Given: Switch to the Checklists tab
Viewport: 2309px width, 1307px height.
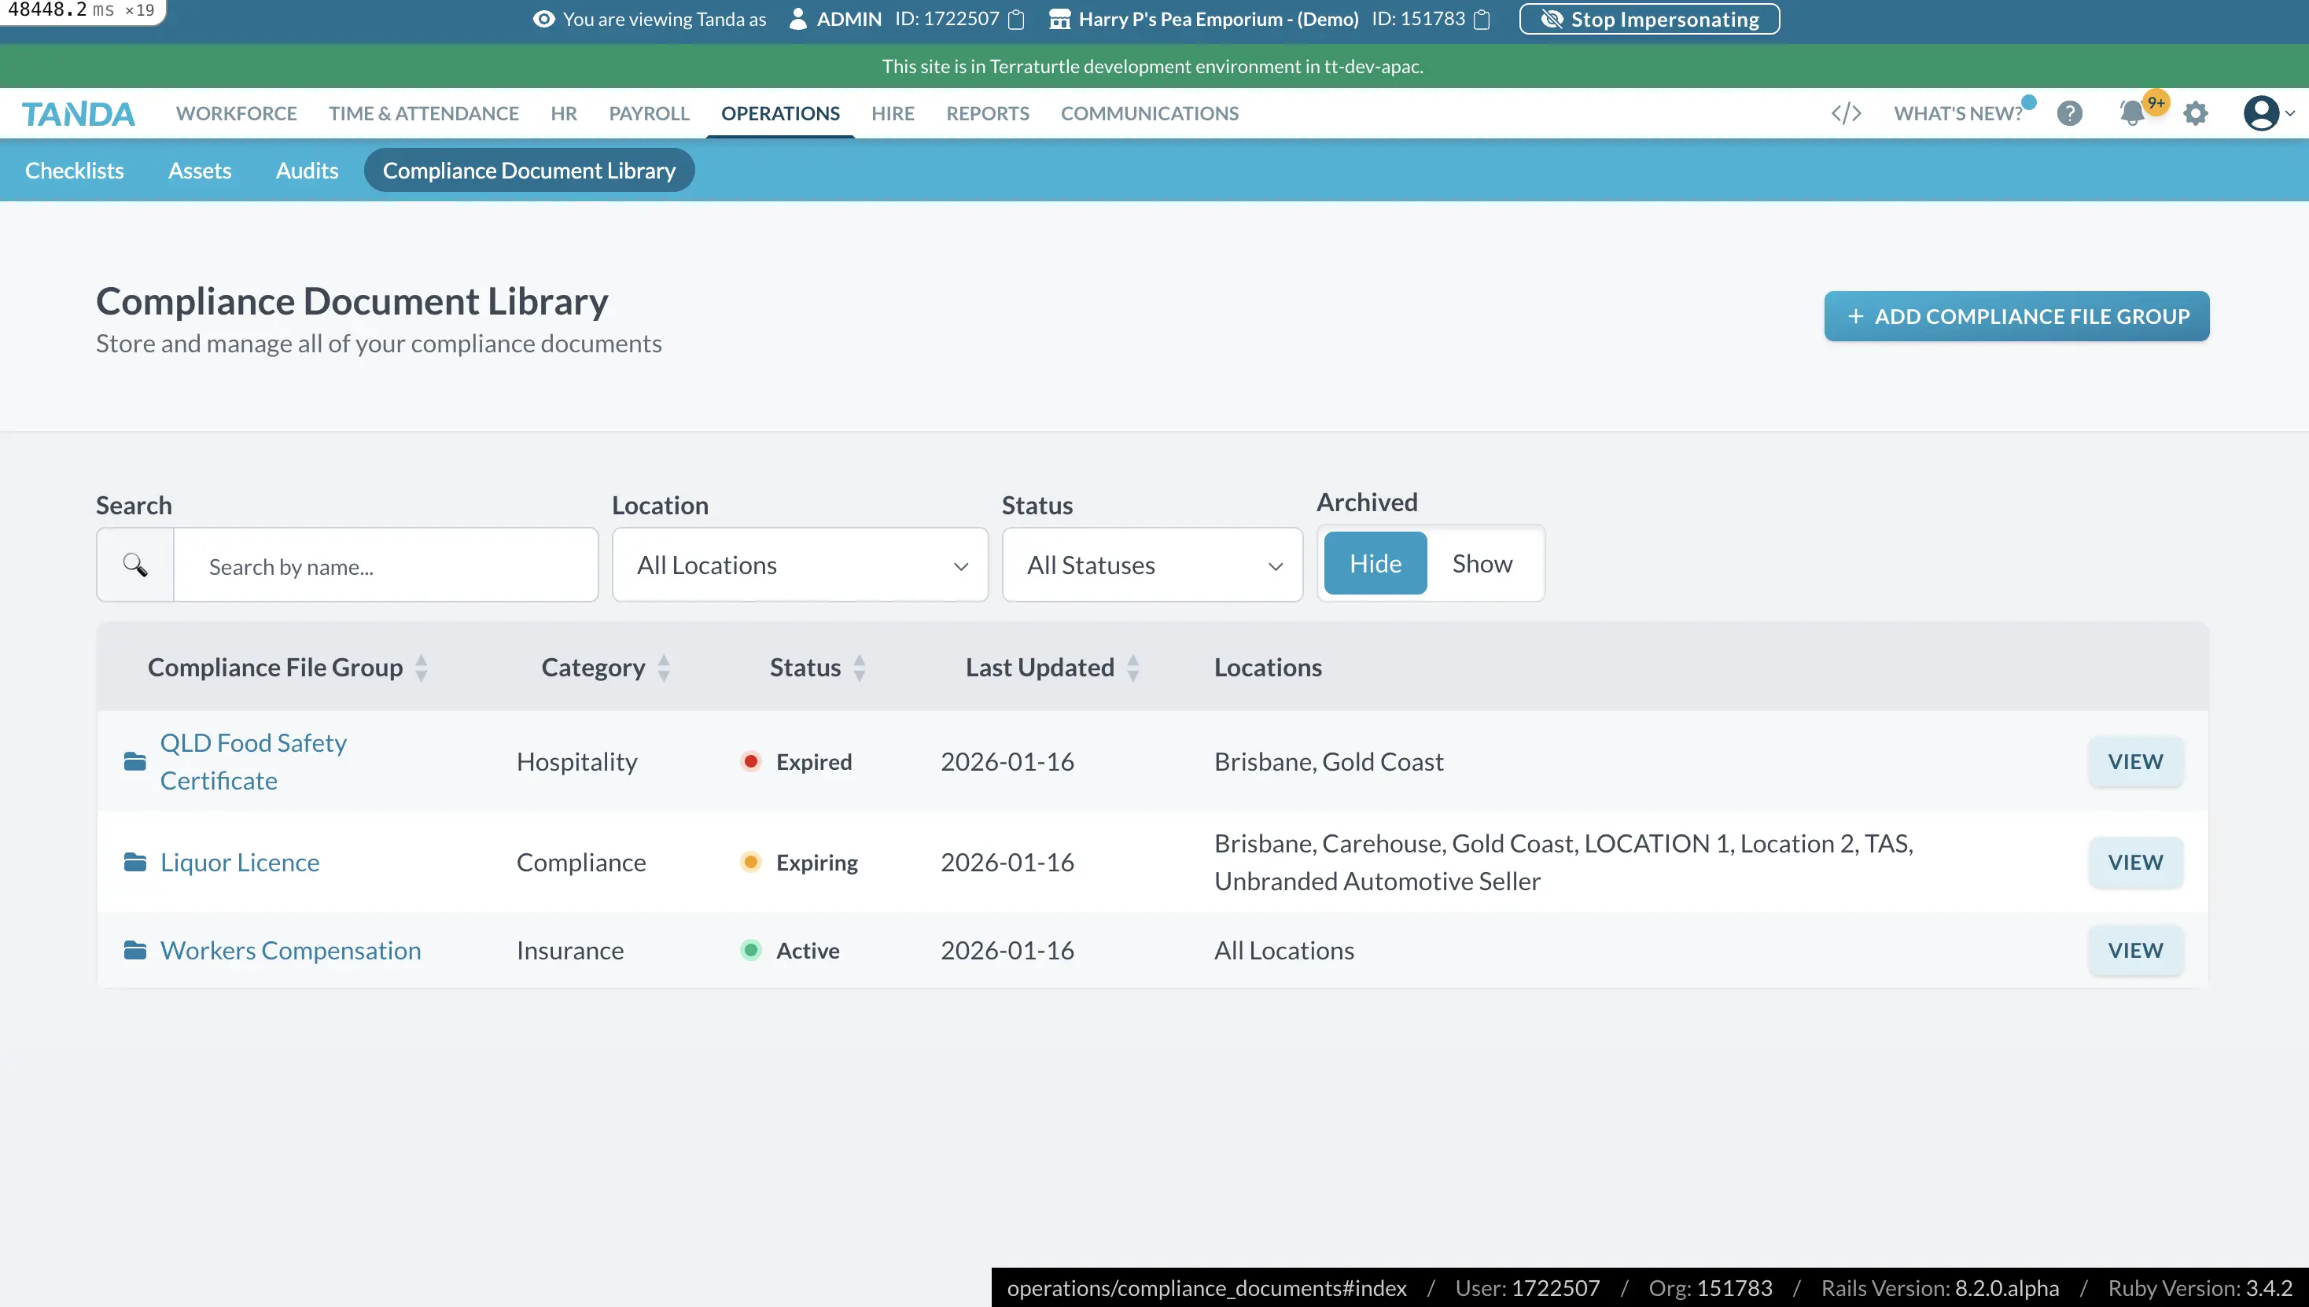Looking at the screenshot, I should click(x=74, y=170).
